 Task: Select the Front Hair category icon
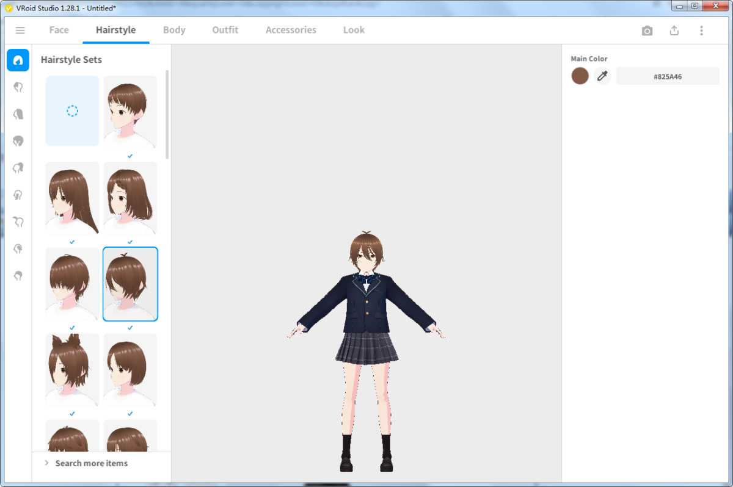[x=18, y=87]
